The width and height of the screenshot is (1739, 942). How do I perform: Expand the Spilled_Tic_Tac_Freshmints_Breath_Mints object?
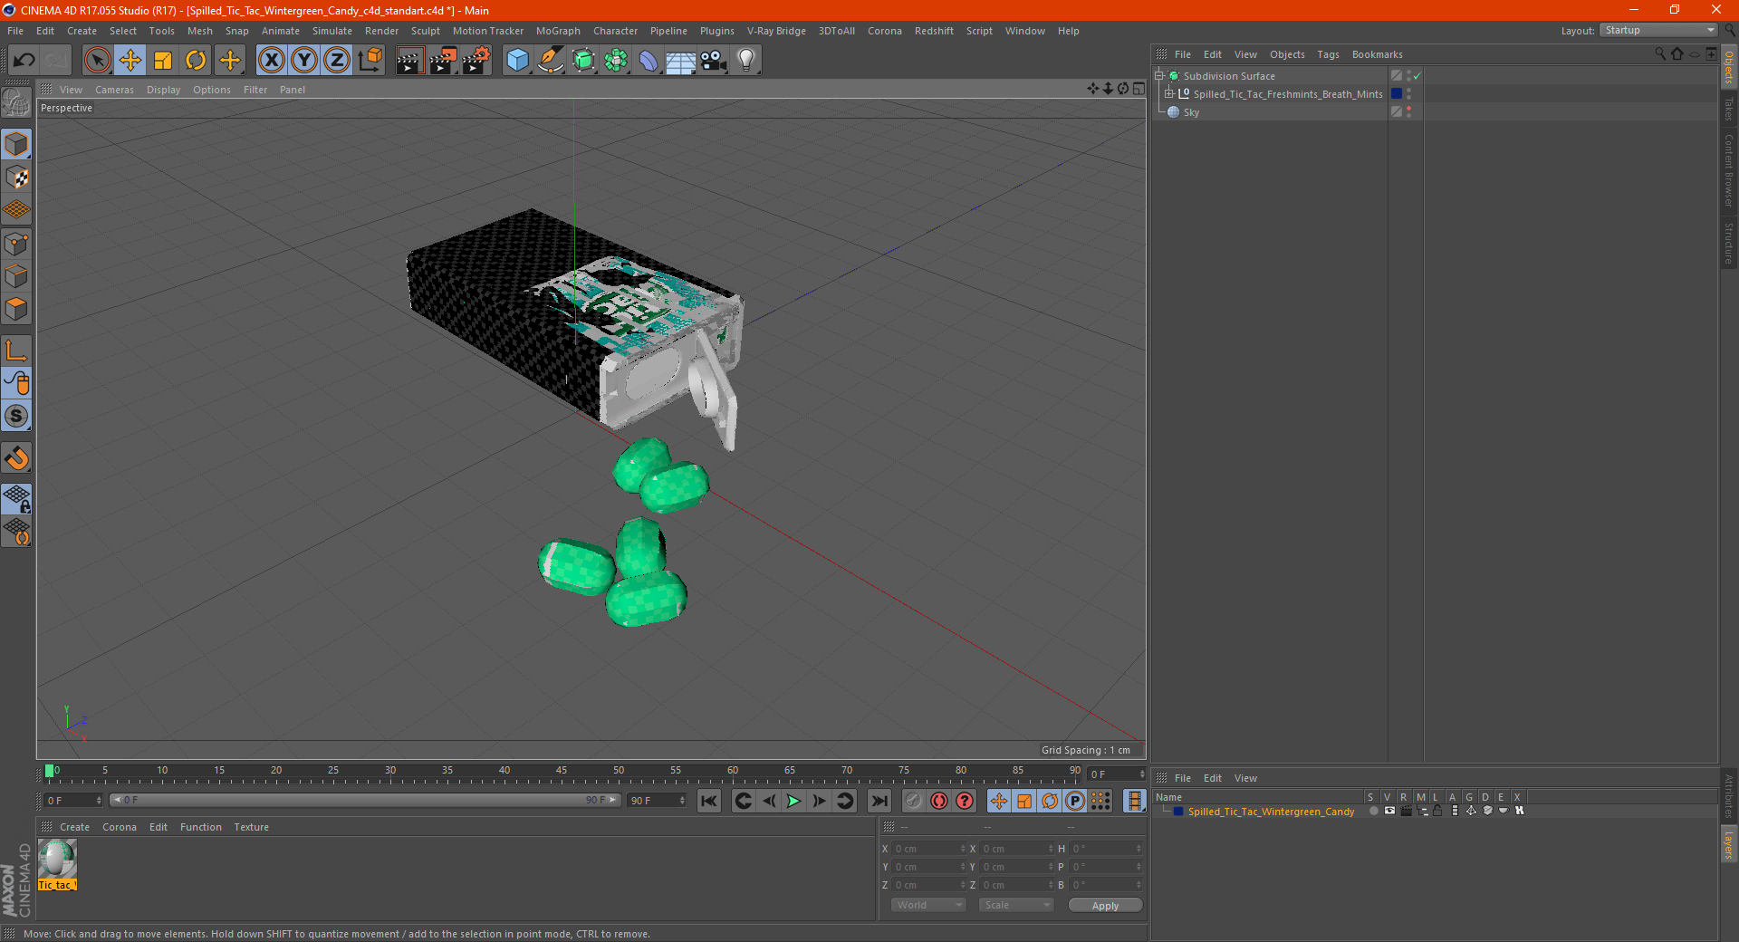pyautogui.click(x=1169, y=93)
